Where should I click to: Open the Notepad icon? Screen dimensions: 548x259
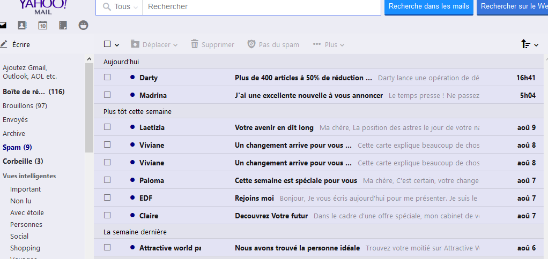tap(63, 25)
